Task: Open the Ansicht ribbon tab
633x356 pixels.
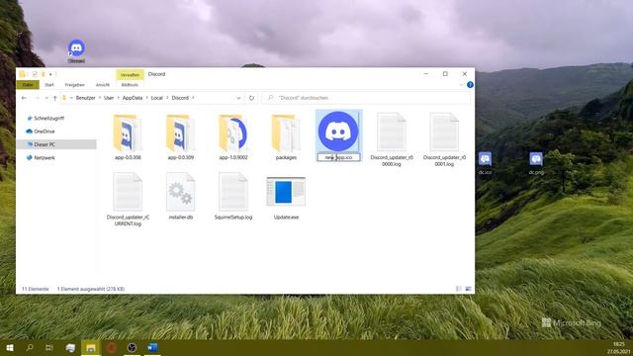Action: 103,85
